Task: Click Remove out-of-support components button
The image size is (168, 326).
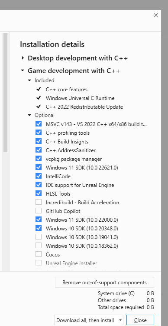Action: click(105, 283)
